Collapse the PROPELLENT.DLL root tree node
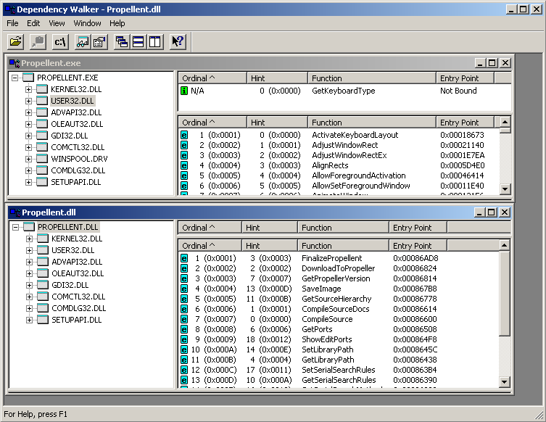Screen dimensions: 546x422 (15, 227)
